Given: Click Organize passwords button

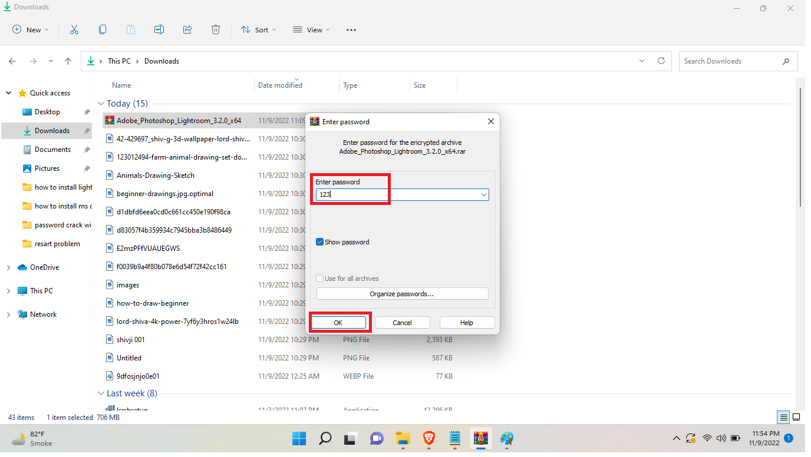Looking at the screenshot, I should pos(402,294).
